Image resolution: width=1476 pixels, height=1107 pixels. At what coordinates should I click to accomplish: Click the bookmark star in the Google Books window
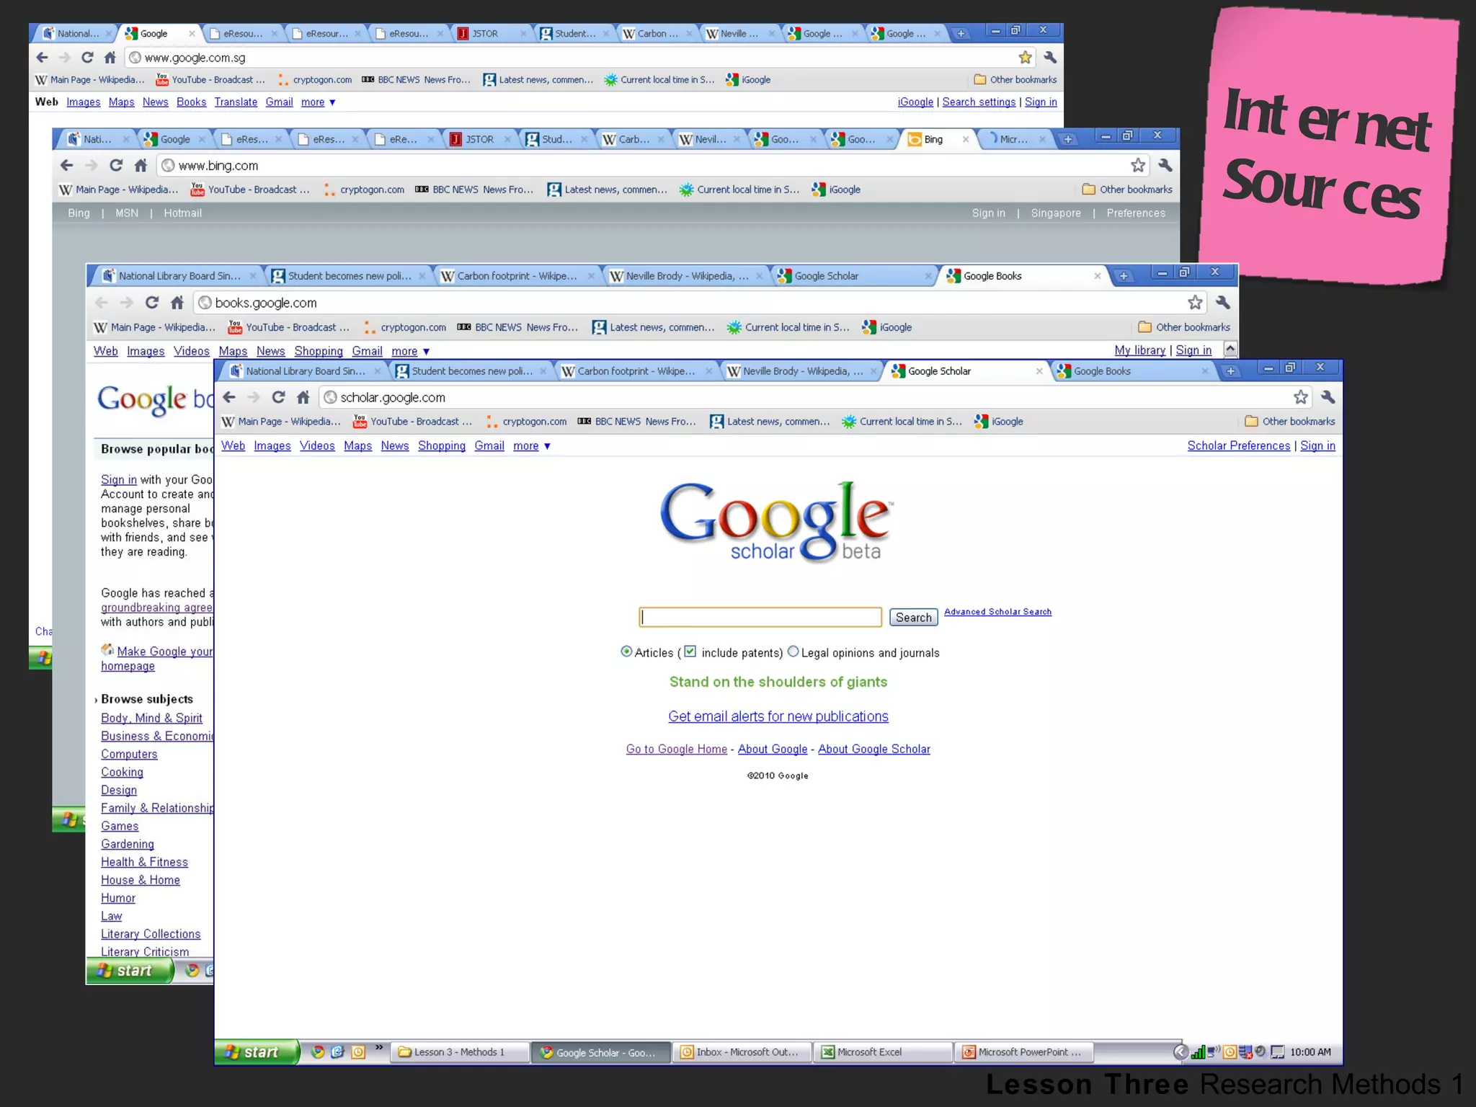[1196, 303]
